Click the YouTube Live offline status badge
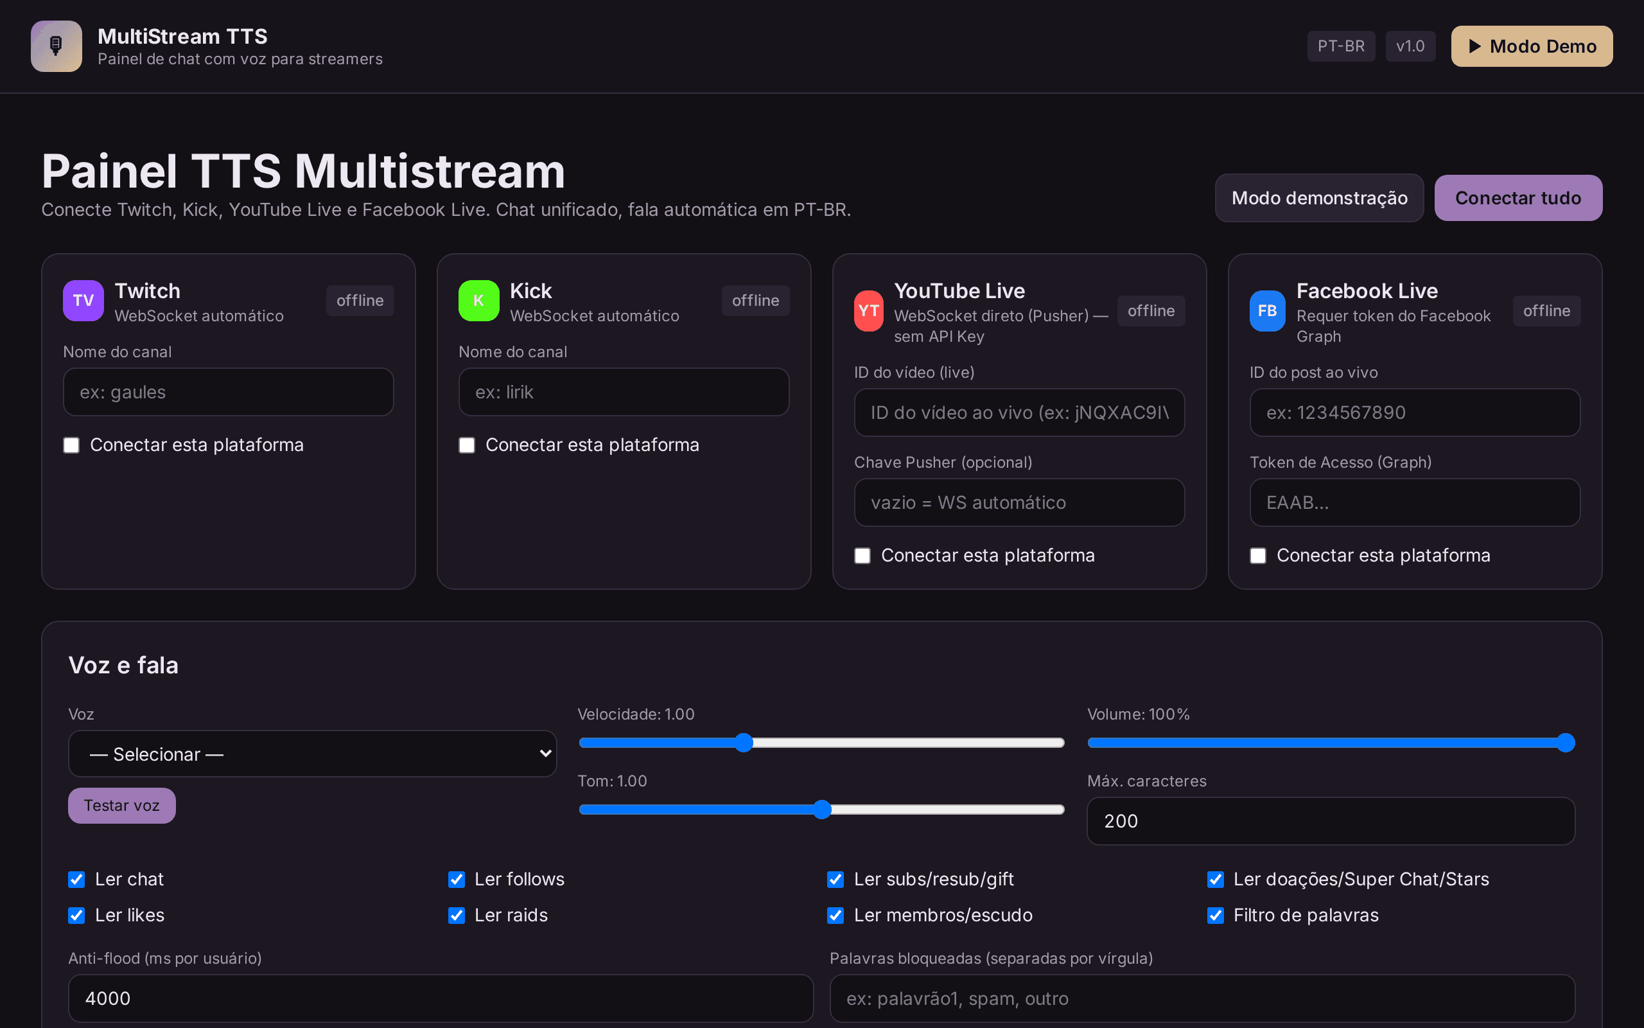The image size is (1644, 1028). pos(1151,311)
